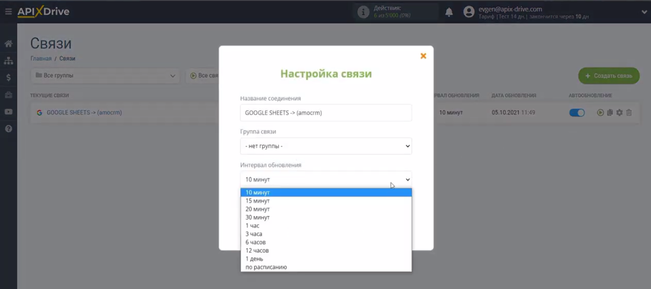Select 20 минут option
Viewport: 651px width, 289px height.
pyautogui.click(x=326, y=209)
